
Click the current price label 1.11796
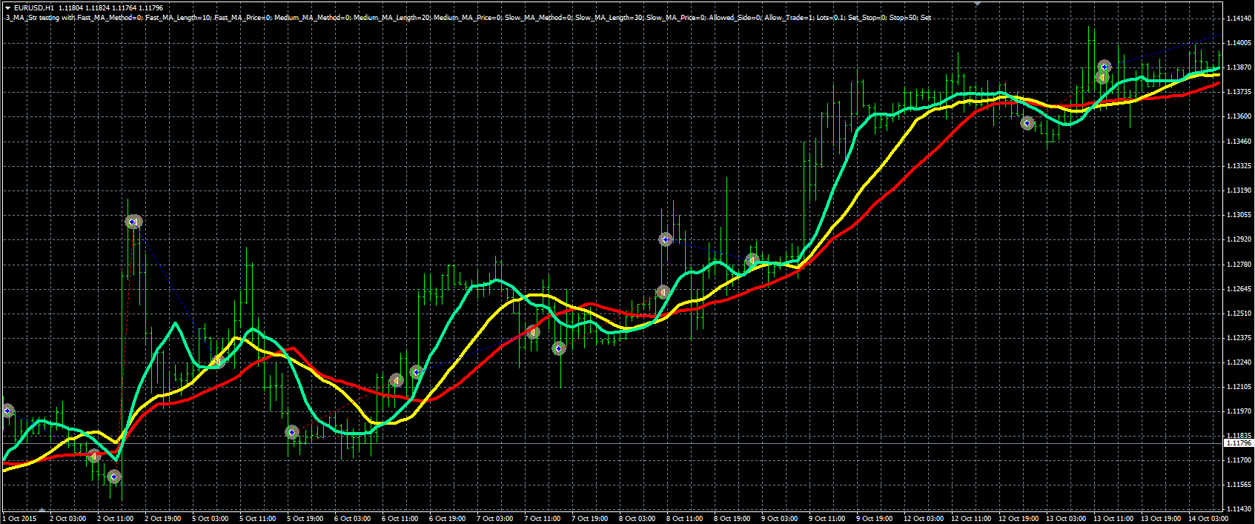[x=1239, y=443]
